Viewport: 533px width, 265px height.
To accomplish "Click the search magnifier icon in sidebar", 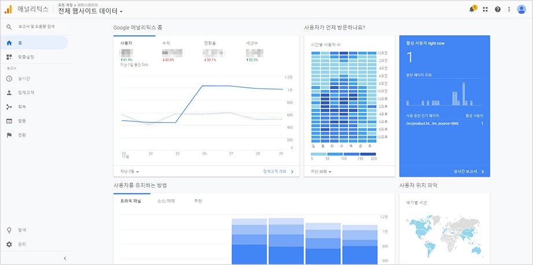I will pos(9,27).
